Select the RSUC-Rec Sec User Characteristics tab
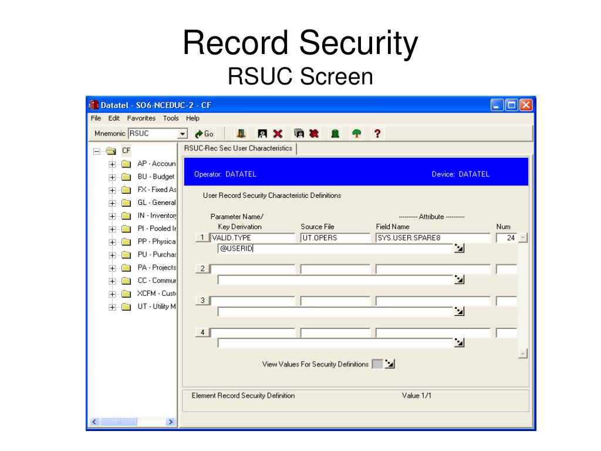 point(238,149)
